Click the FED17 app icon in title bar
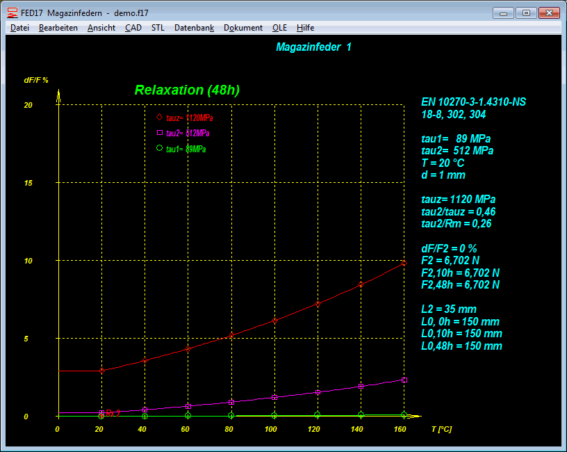The width and height of the screenshot is (567, 452). [12, 13]
